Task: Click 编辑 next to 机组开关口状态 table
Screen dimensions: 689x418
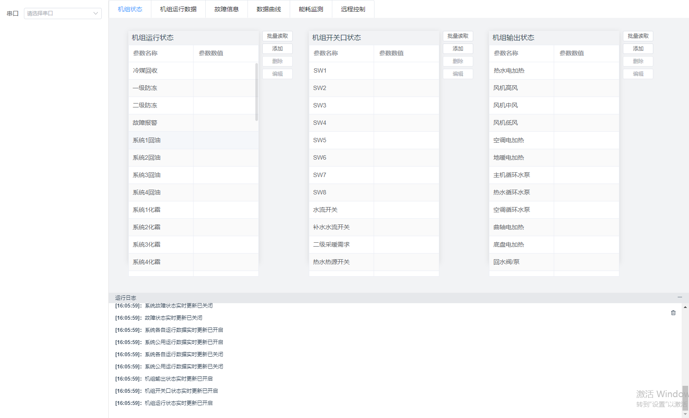Action: click(458, 74)
